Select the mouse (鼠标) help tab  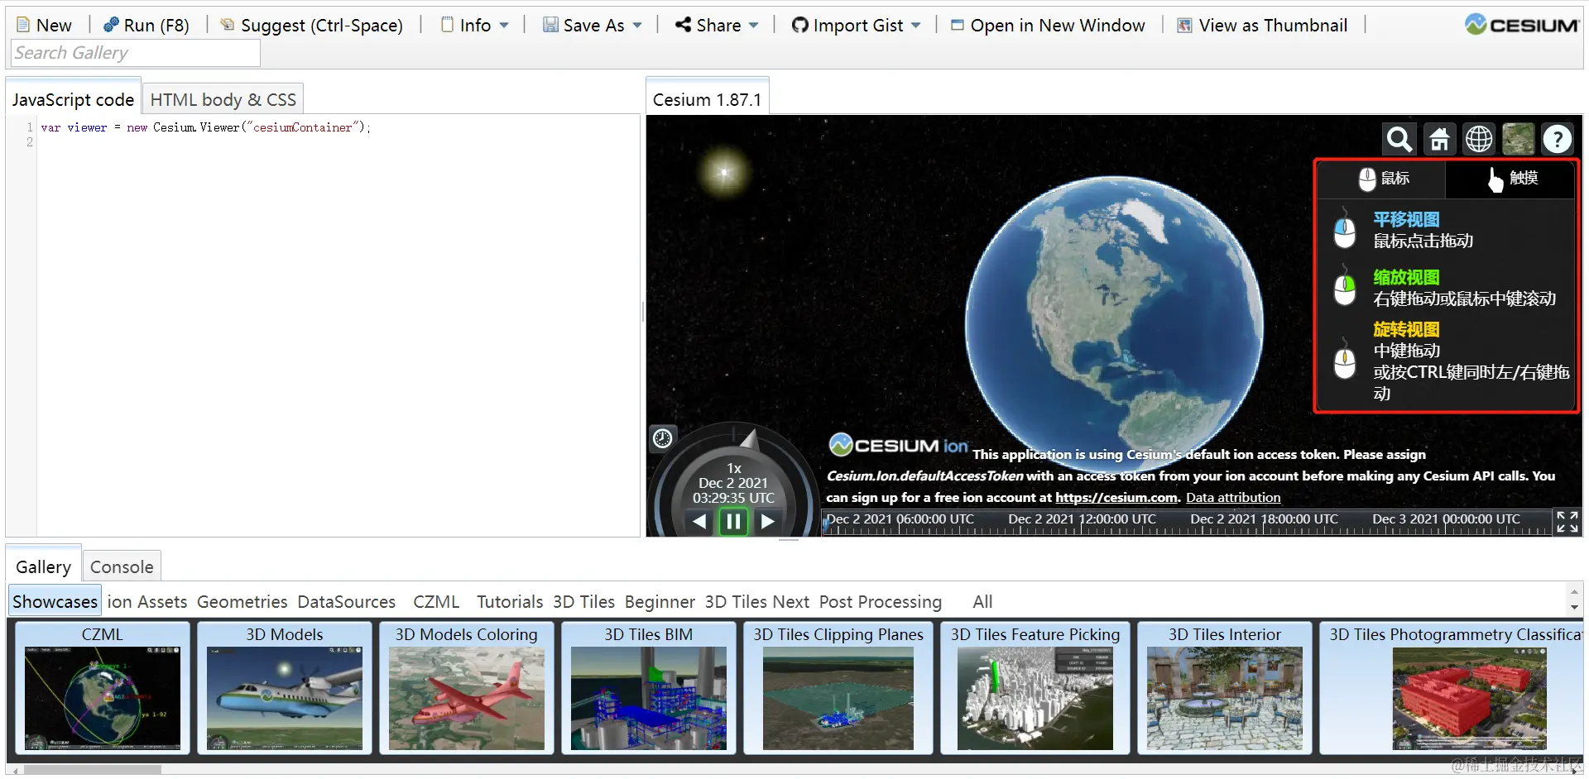[x=1382, y=179]
